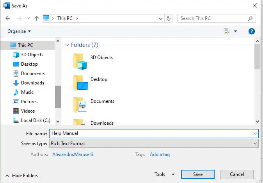
Task: Refresh the This PC location
Action: tap(169, 18)
